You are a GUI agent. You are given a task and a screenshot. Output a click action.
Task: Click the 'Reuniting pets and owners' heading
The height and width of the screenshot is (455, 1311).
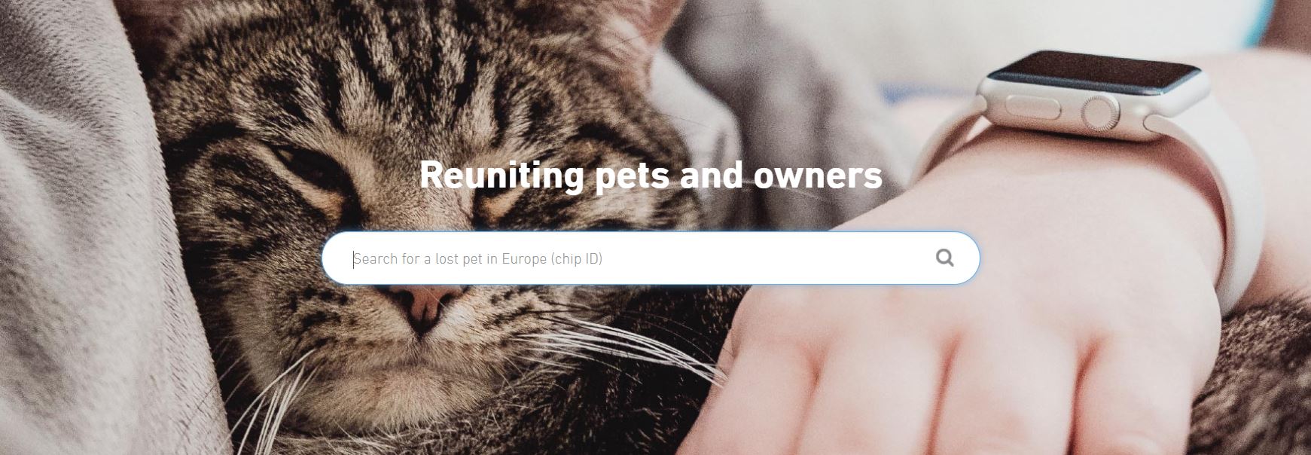651,175
